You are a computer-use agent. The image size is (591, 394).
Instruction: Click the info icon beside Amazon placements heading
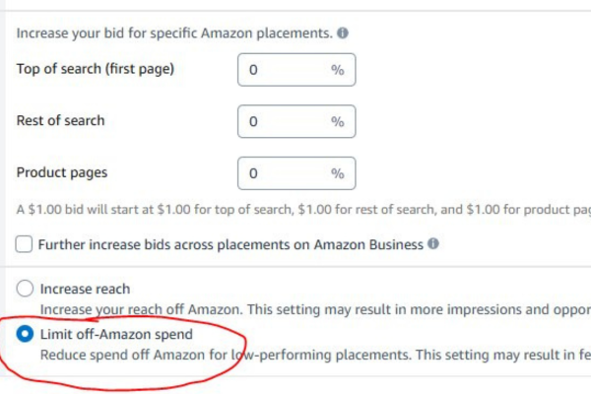pos(343,33)
